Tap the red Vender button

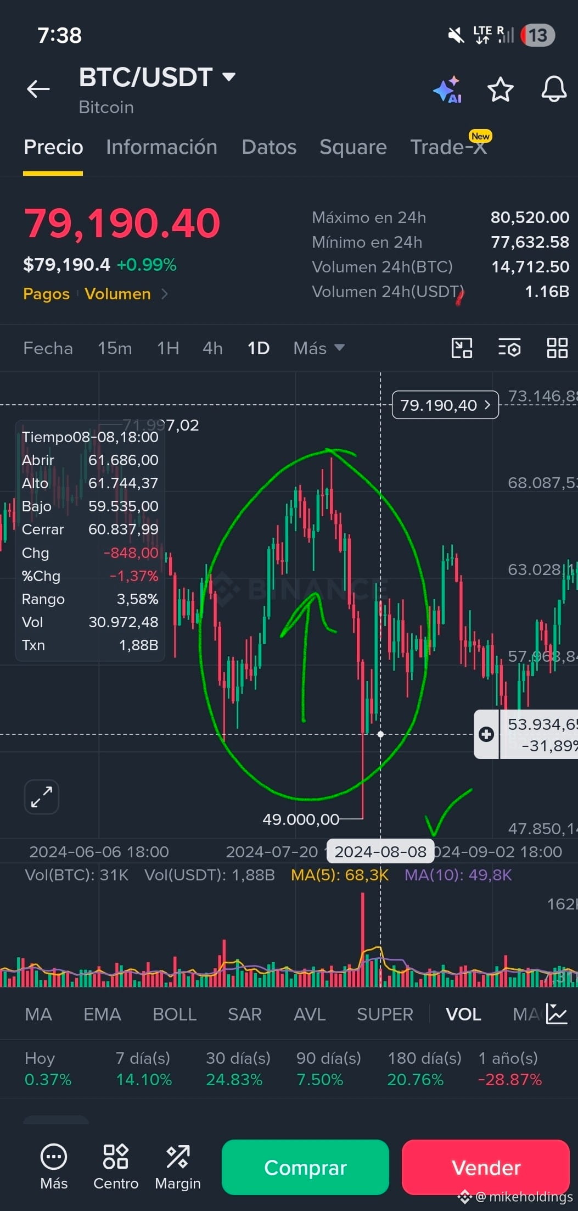pos(486,1167)
